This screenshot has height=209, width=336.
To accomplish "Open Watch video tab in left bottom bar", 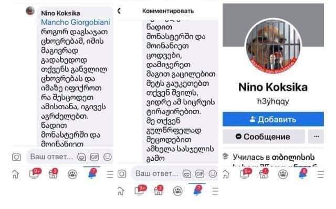I will point(35,174).
